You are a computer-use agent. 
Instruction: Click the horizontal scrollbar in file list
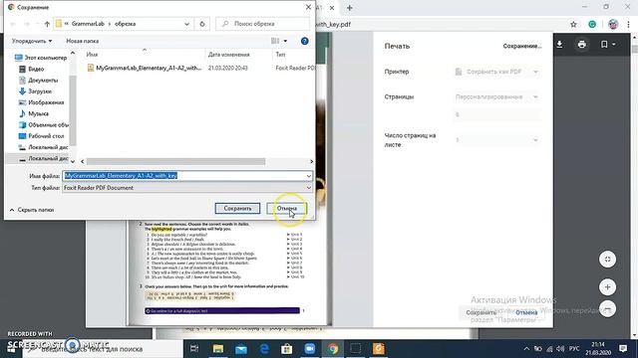pyautogui.click(x=175, y=161)
